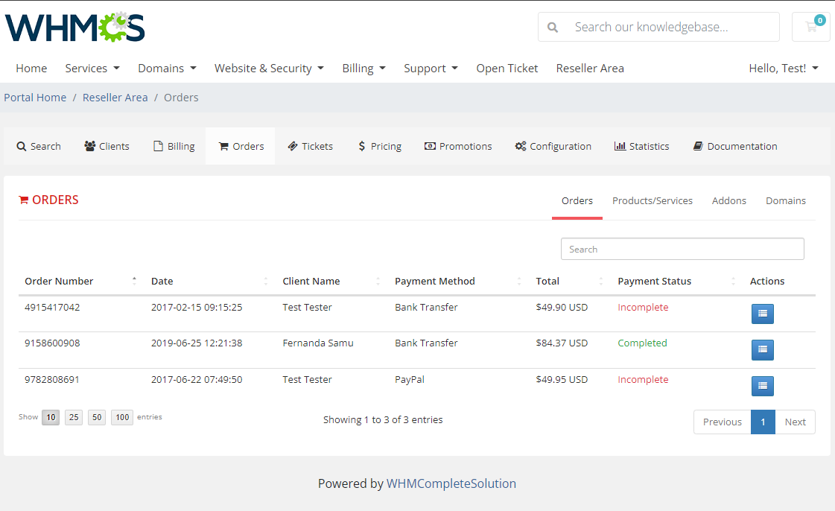Go to Reseller Area in main navigation

(590, 68)
